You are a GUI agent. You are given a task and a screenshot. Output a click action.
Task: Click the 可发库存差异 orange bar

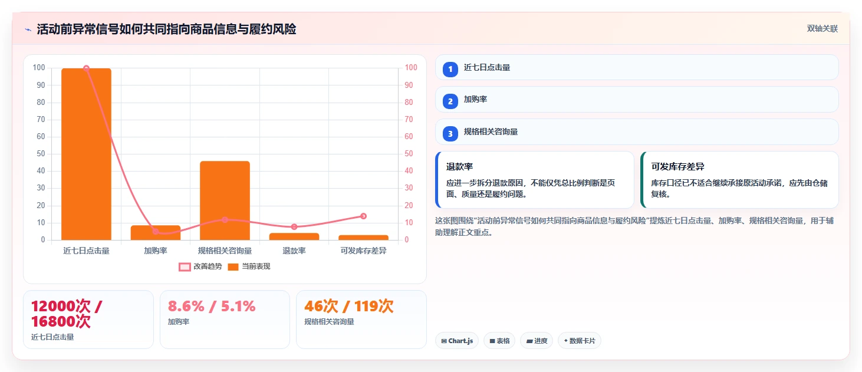tap(363, 238)
